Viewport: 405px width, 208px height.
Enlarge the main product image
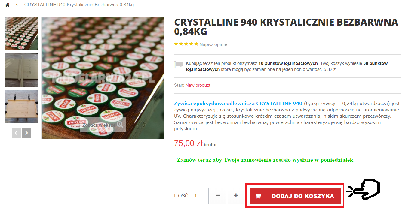click(103, 78)
